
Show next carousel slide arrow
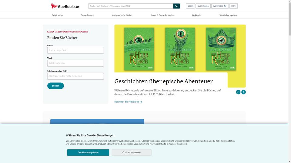point(243,92)
